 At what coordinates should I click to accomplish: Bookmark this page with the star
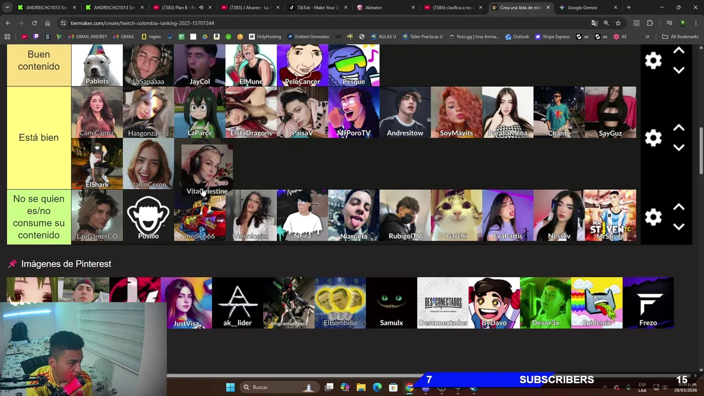point(618,23)
